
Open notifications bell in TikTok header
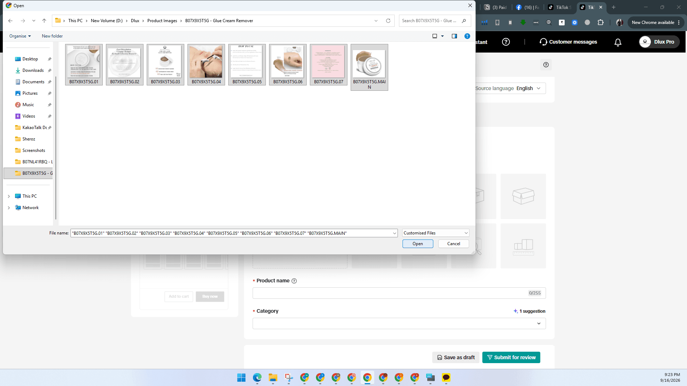618,42
